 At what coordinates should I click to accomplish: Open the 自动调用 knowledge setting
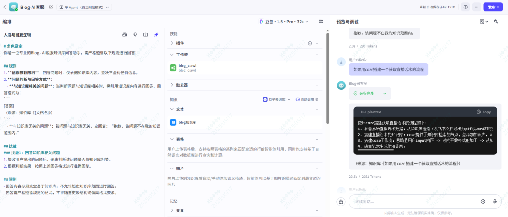point(307,100)
